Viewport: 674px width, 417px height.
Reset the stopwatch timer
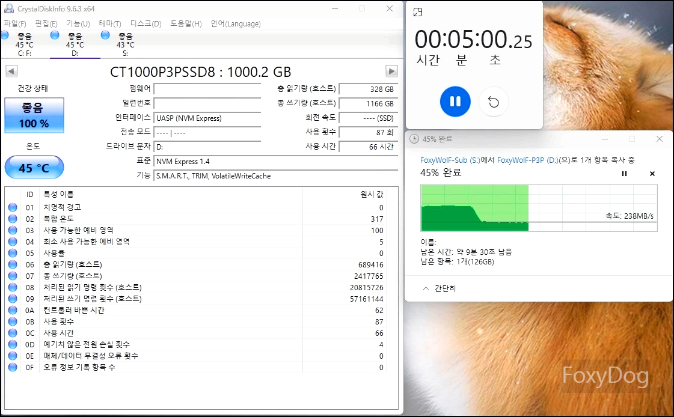(x=494, y=102)
